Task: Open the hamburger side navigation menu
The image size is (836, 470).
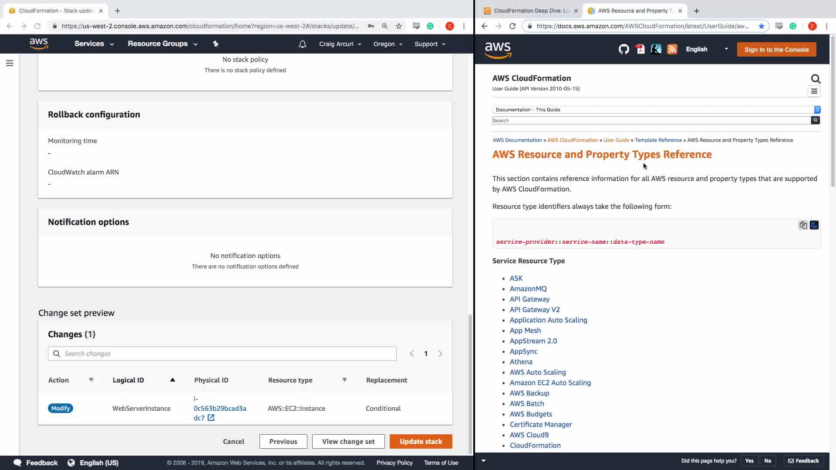Action: [x=10, y=64]
